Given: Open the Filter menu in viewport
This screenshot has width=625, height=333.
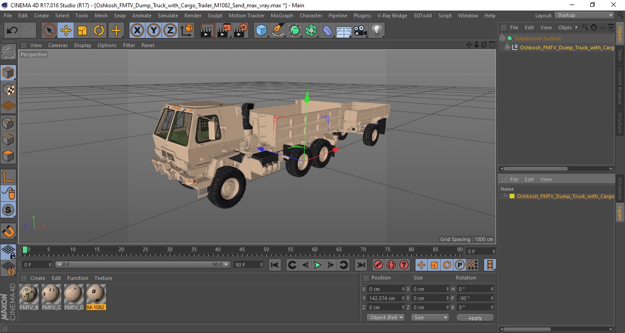Looking at the screenshot, I should click(129, 45).
